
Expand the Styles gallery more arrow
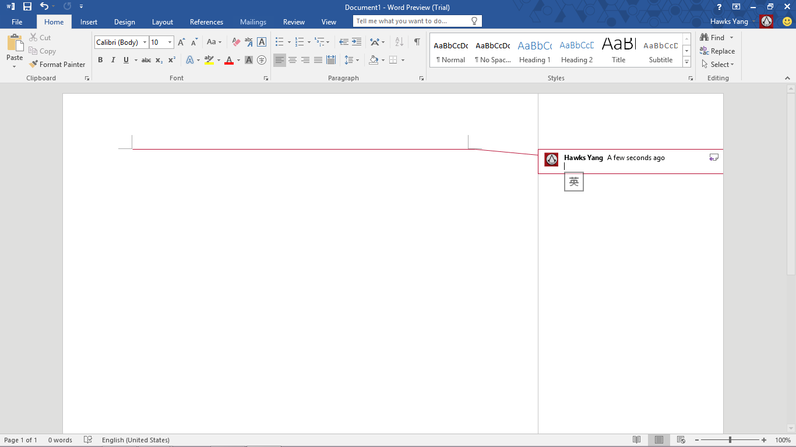[x=687, y=62]
